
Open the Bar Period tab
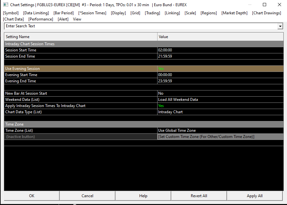tap(64, 13)
